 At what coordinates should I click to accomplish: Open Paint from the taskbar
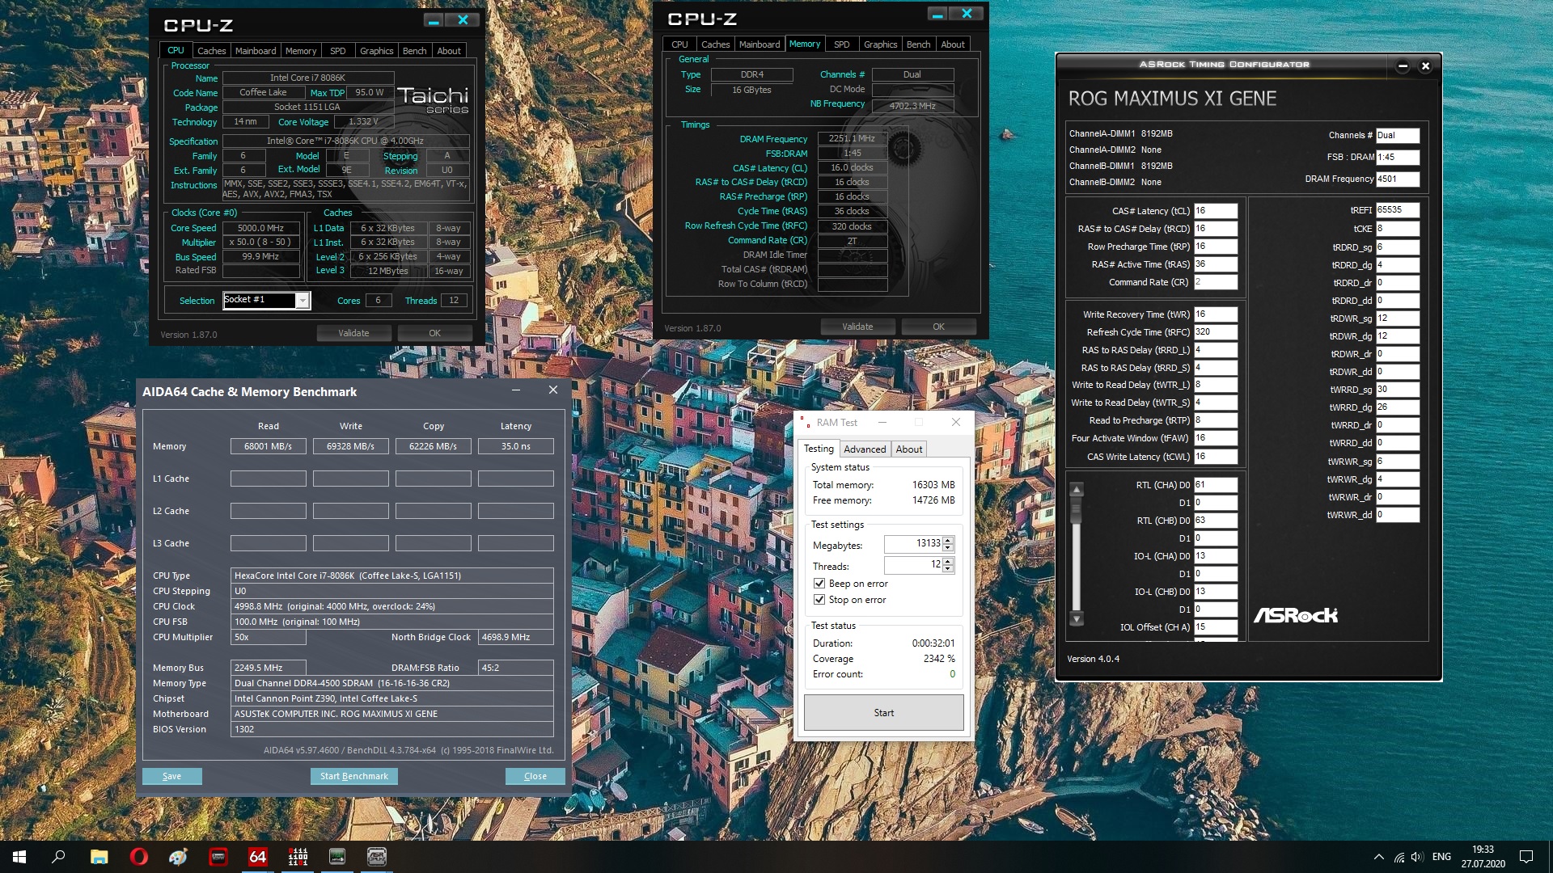pyautogui.click(x=178, y=857)
